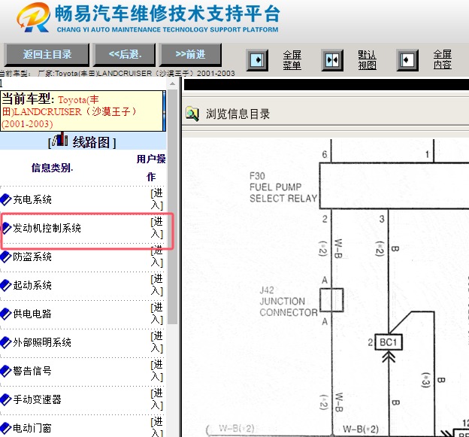469x437 pixels.
Task: Click the full-screen content icon beside 全屏内容
Action: 407,60
